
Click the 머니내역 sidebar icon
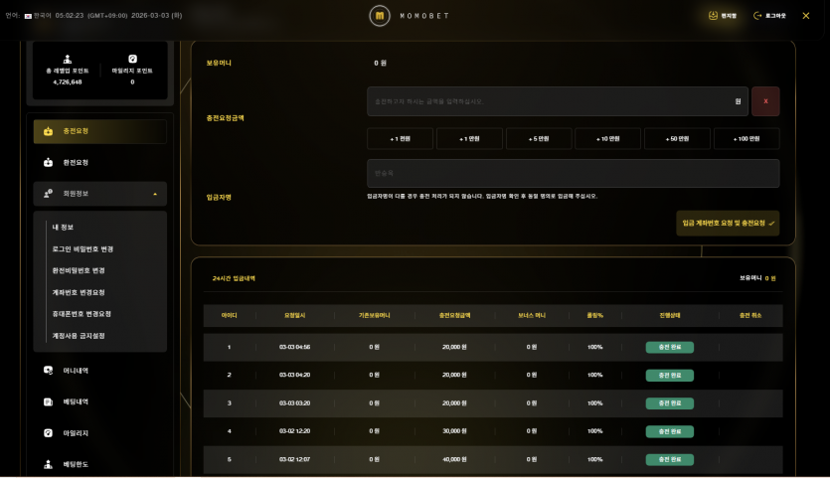pyautogui.click(x=48, y=371)
